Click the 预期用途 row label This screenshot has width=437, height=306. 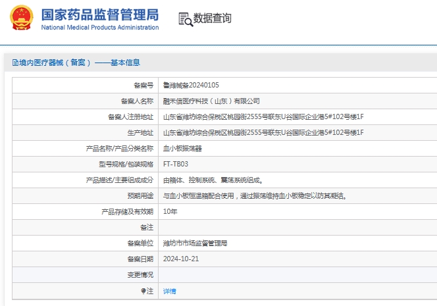140,196
